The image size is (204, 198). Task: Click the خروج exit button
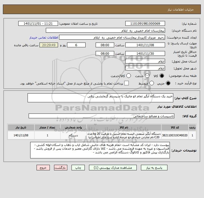tap(43, 168)
